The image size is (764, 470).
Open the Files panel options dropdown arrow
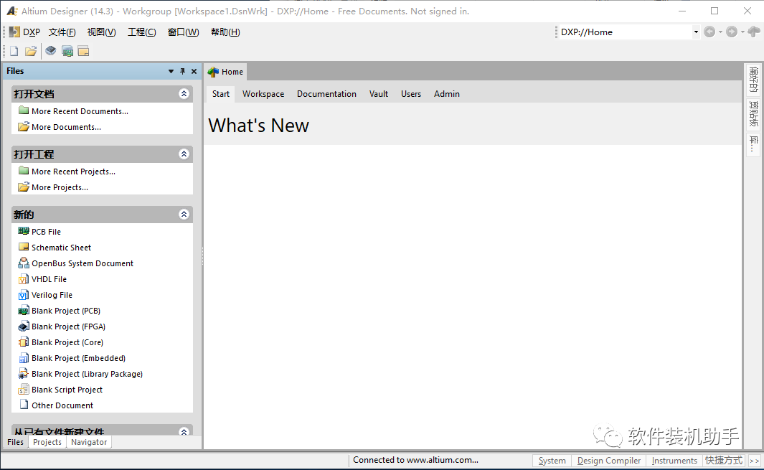[171, 71]
